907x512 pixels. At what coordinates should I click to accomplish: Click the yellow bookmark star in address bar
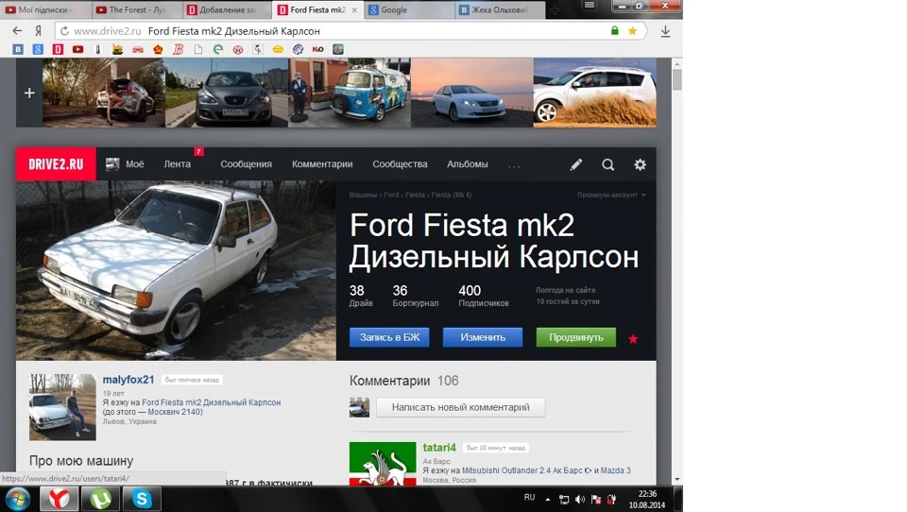633,30
